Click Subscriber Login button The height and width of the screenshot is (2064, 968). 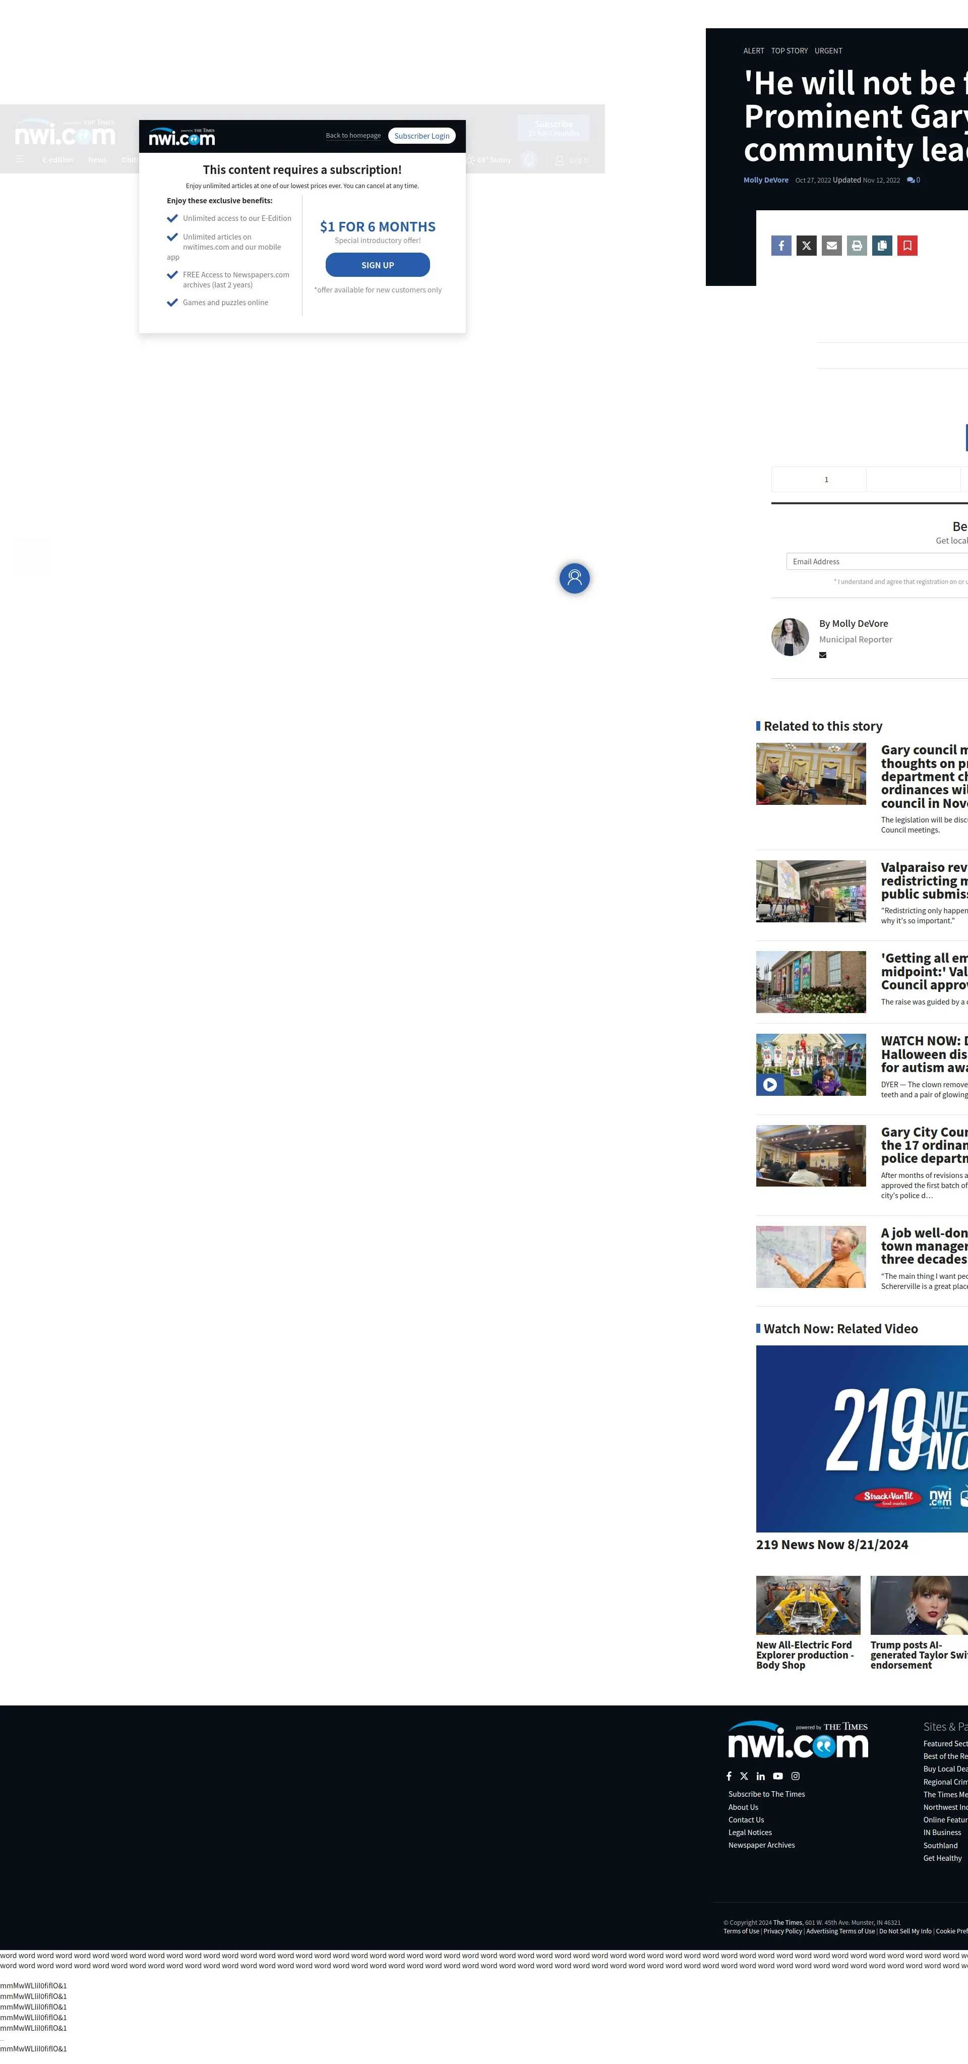[421, 136]
